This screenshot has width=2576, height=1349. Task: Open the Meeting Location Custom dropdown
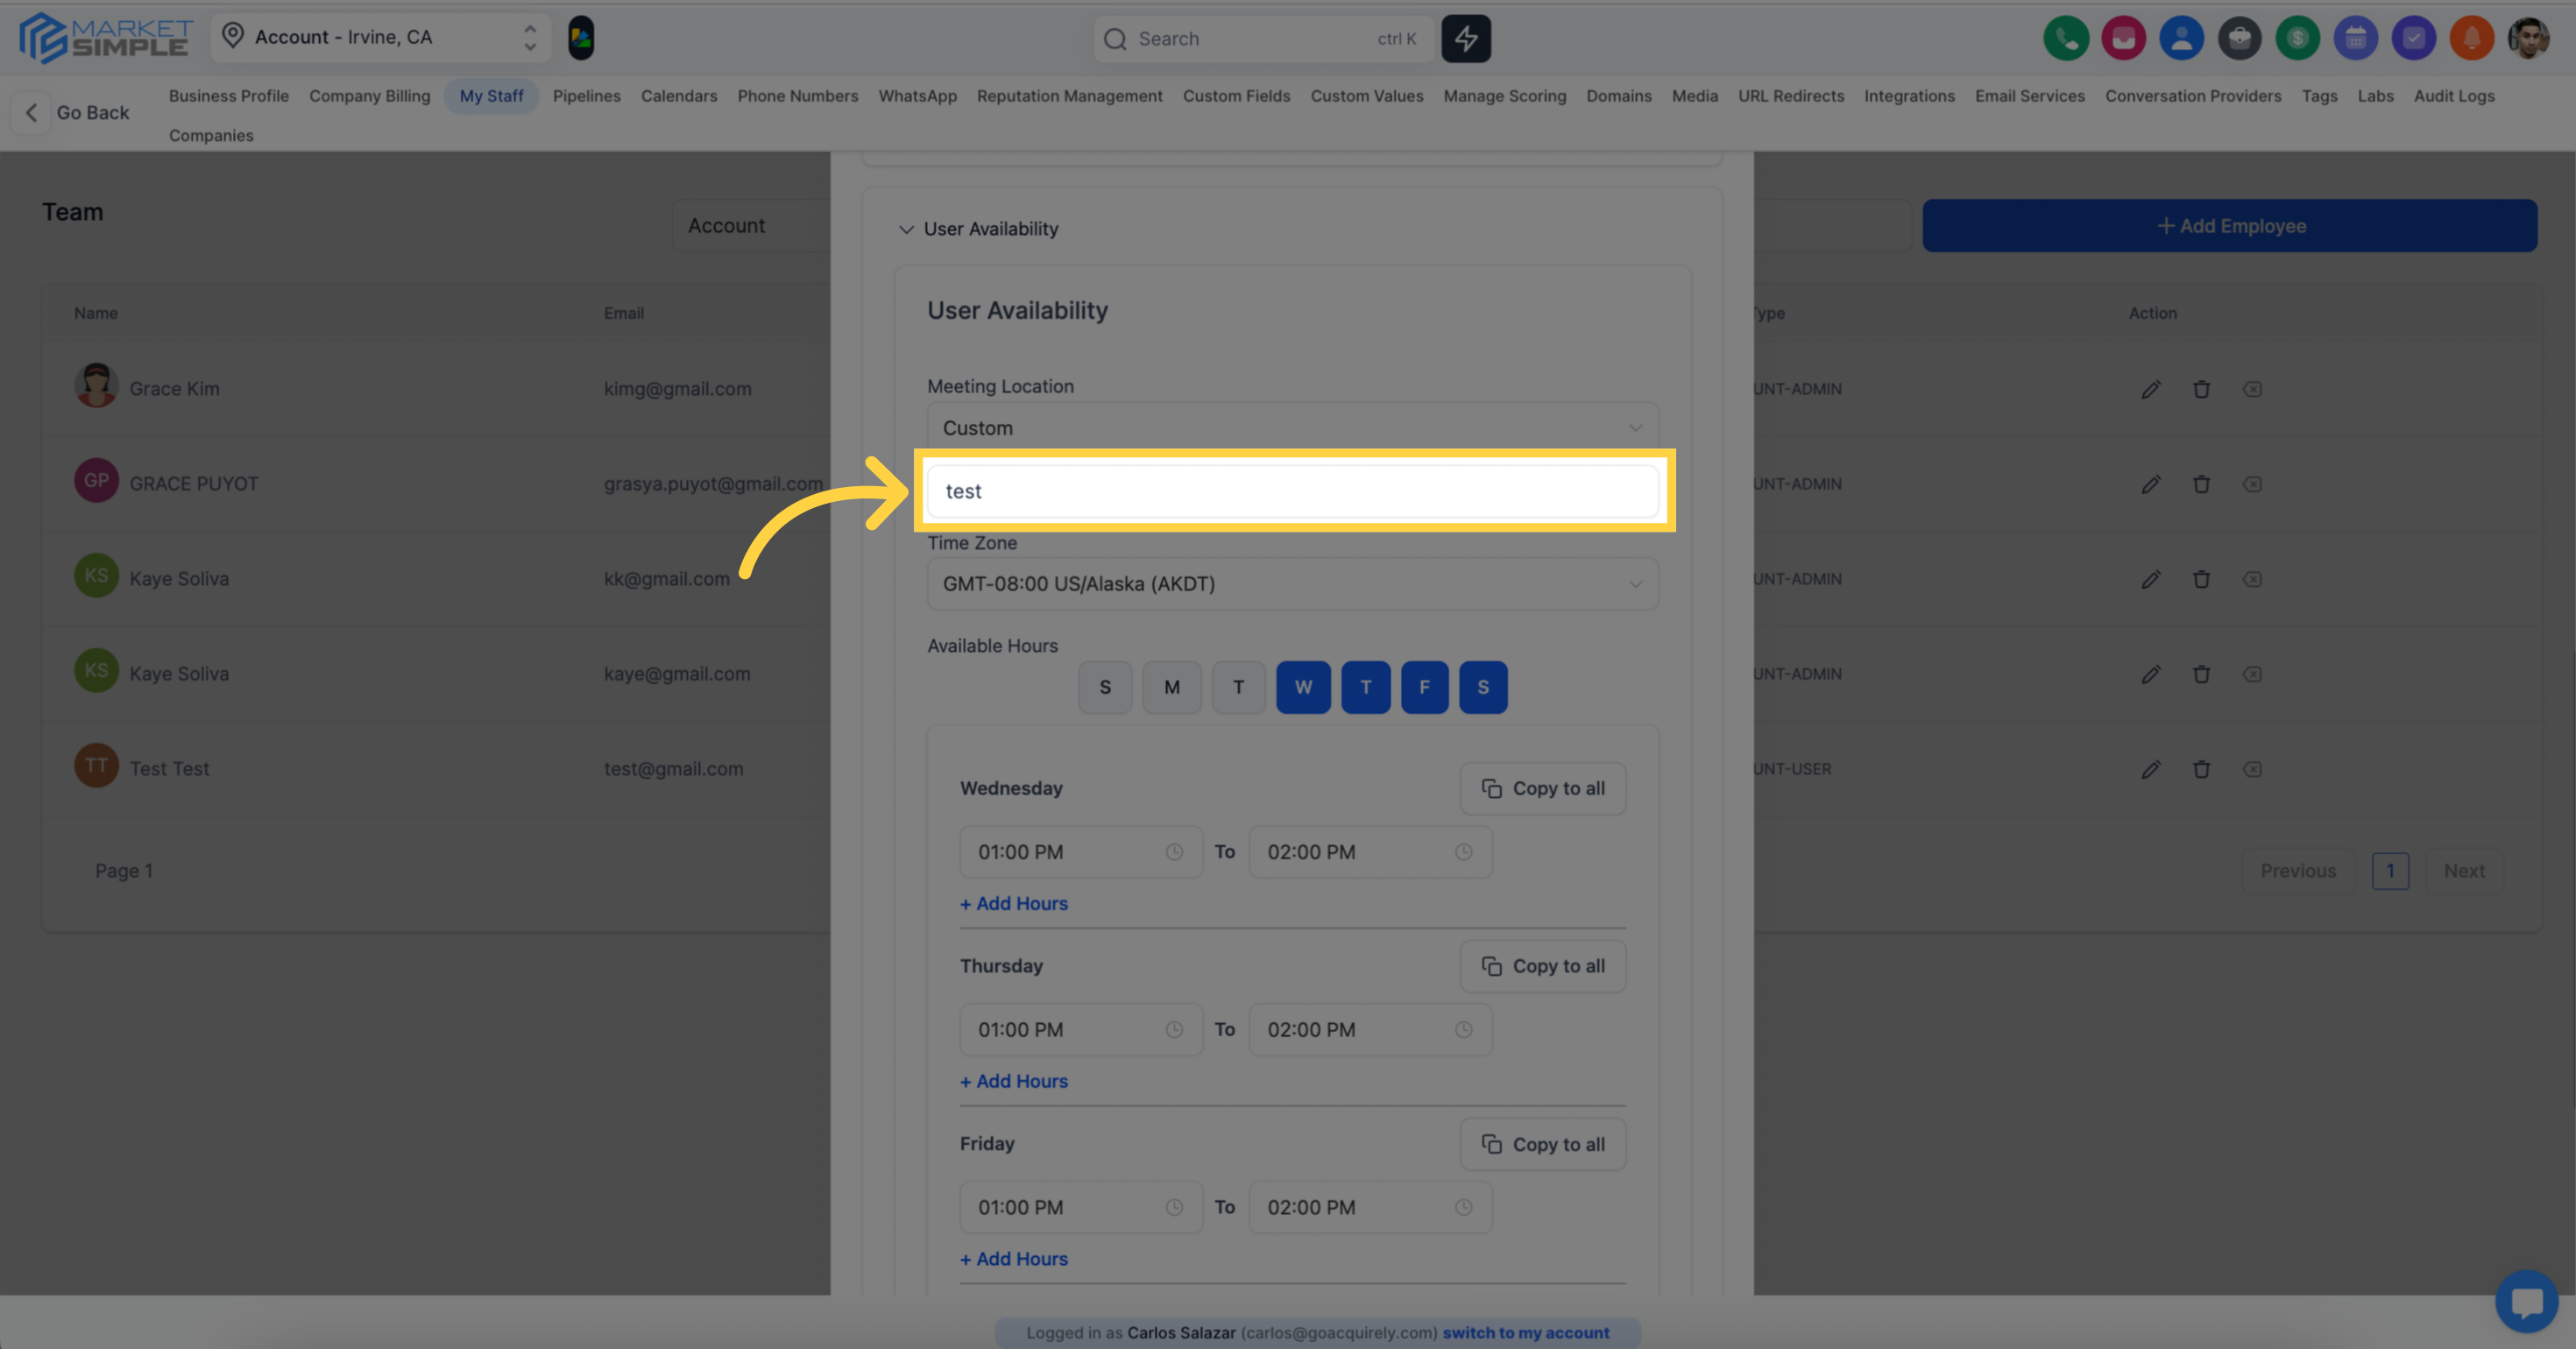tap(1292, 428)
